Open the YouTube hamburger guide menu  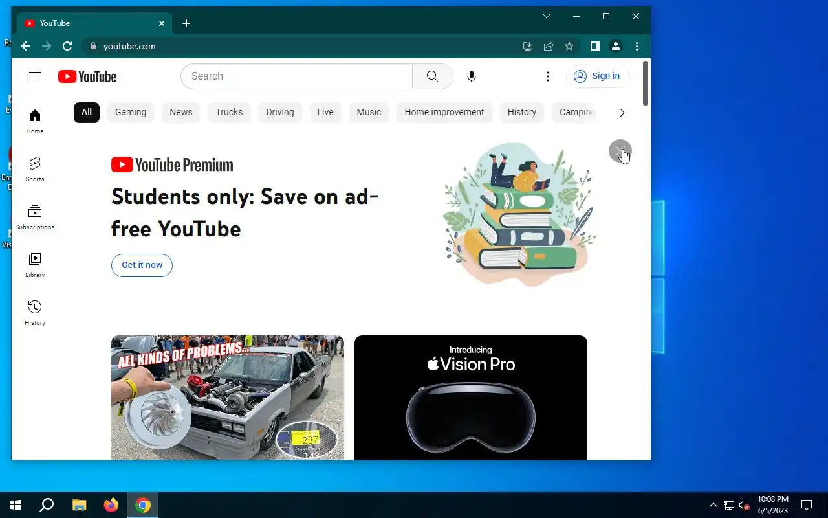[35, 76]
